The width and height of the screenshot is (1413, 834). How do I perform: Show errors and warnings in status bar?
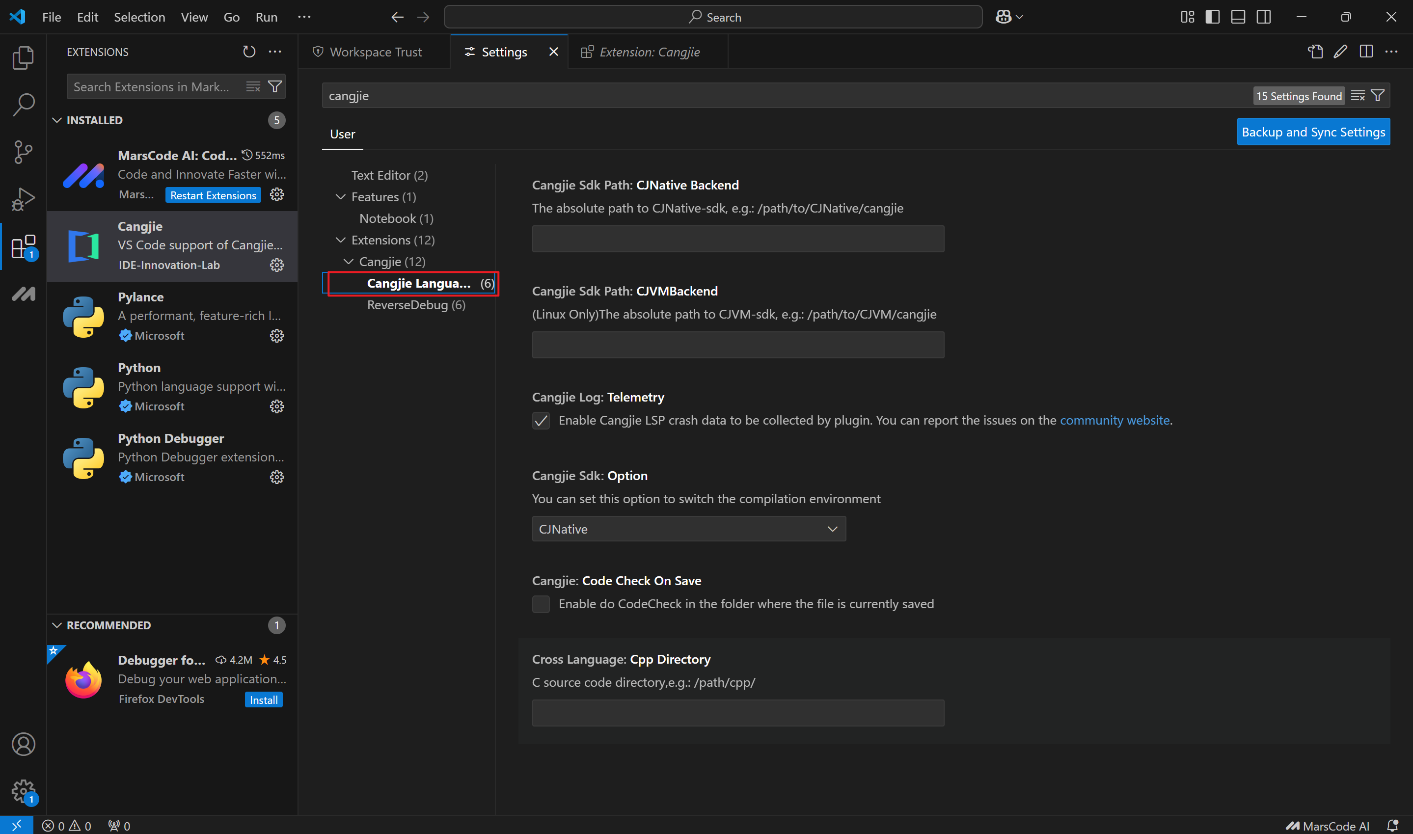66,825
